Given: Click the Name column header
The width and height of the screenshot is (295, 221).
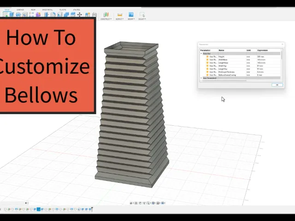Looking at the screenshot, I should point(221,50).
